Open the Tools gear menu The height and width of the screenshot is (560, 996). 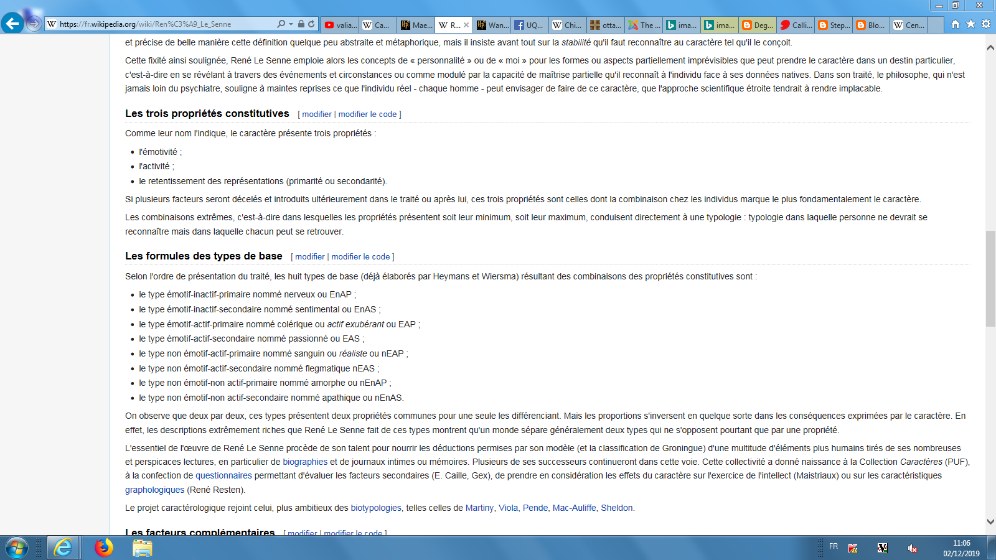pos(986,24)
